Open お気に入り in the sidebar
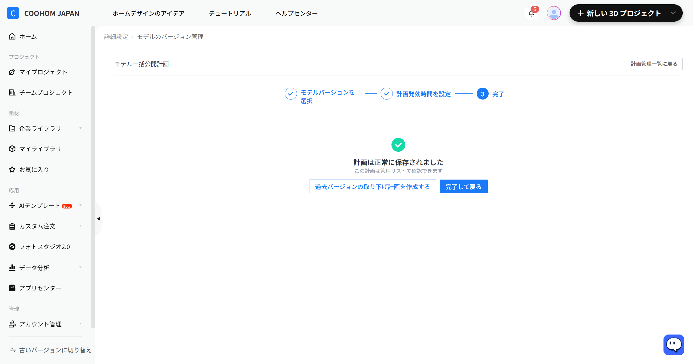The width and height of the screenshot is (693, 364). [x=34, y=170]
